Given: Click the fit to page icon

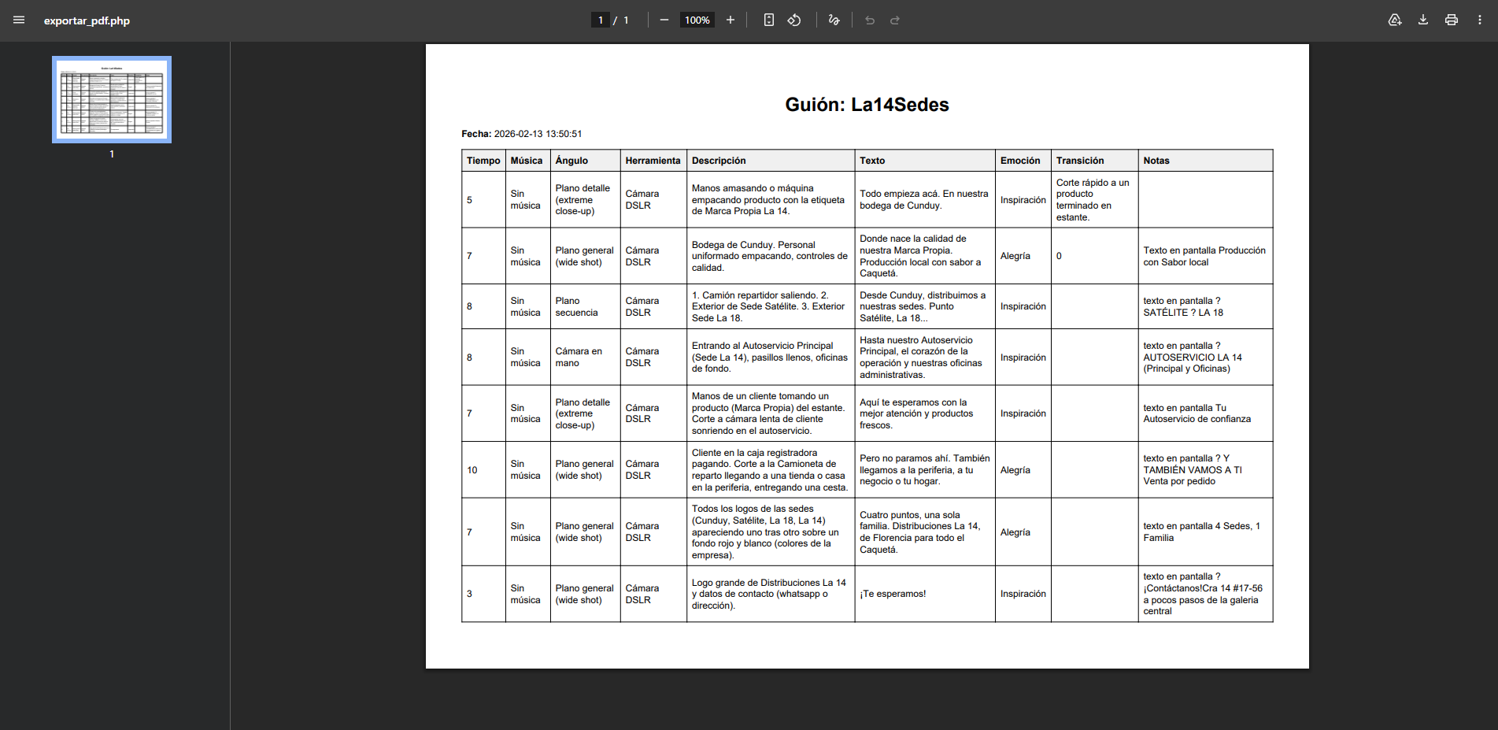Looking at the screenshot, I should pos(769,20).
